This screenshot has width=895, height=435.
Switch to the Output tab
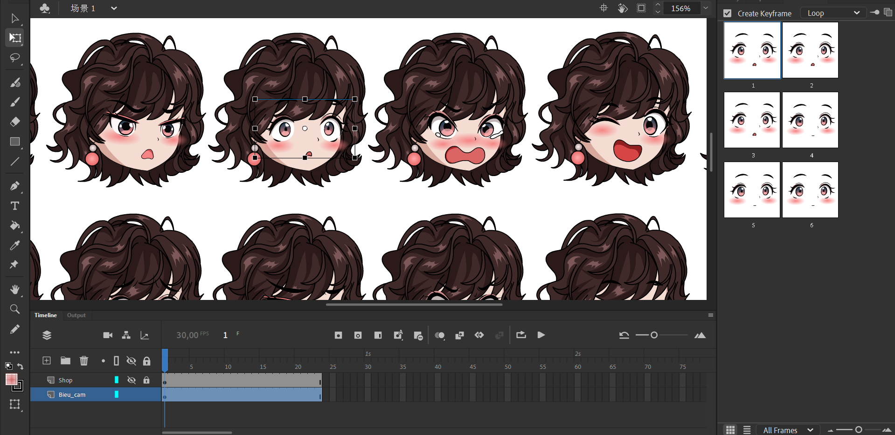click(76, 315)
